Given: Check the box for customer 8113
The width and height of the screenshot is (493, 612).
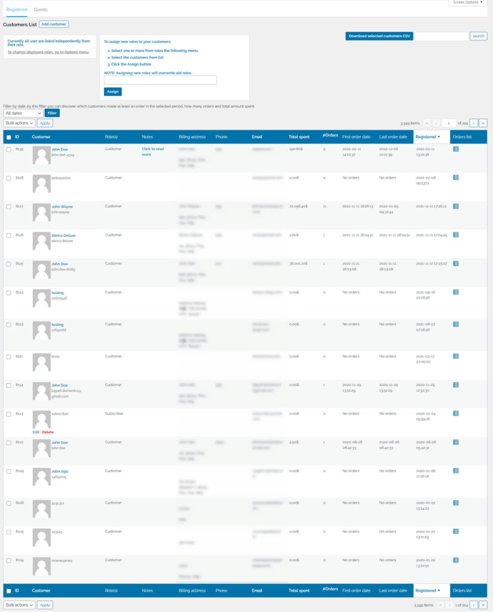Looking at the screenshot, I should tap(8, 414).
